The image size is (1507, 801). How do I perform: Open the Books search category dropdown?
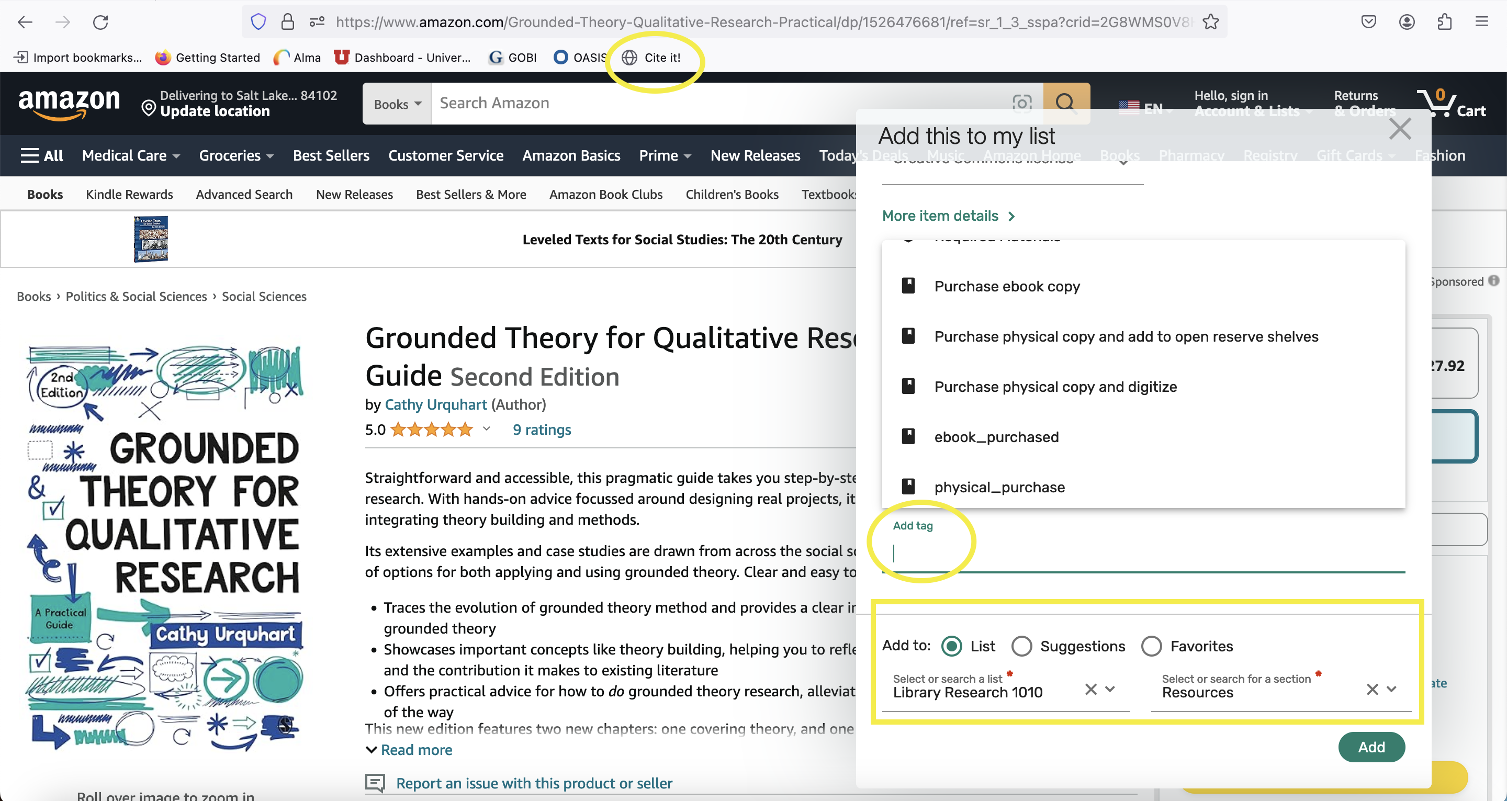(x=397, y=104)
